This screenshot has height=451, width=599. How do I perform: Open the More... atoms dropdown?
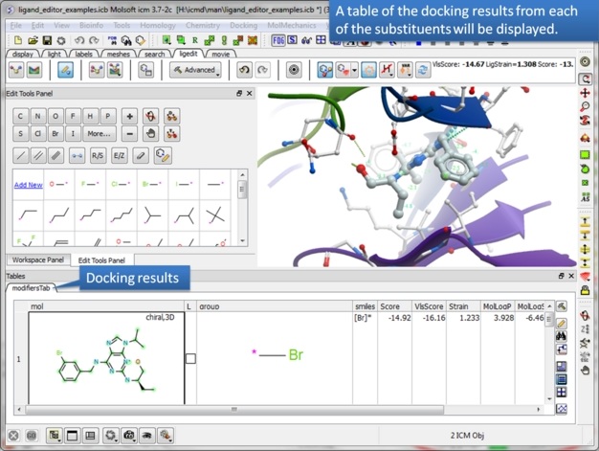pos(100,134)
